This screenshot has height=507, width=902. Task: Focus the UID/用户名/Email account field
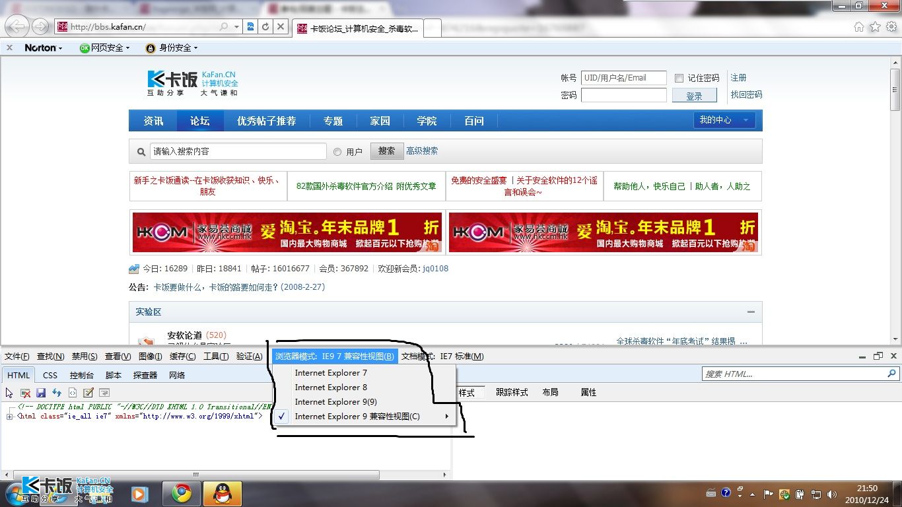[624, 78]
